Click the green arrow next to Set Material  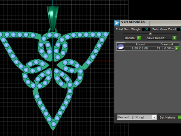[x=180, y=117]
